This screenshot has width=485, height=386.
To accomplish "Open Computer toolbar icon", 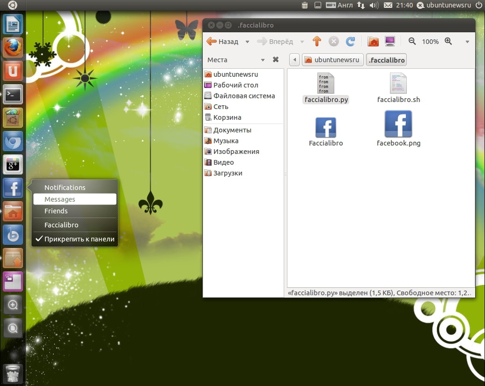I will 389,41.
